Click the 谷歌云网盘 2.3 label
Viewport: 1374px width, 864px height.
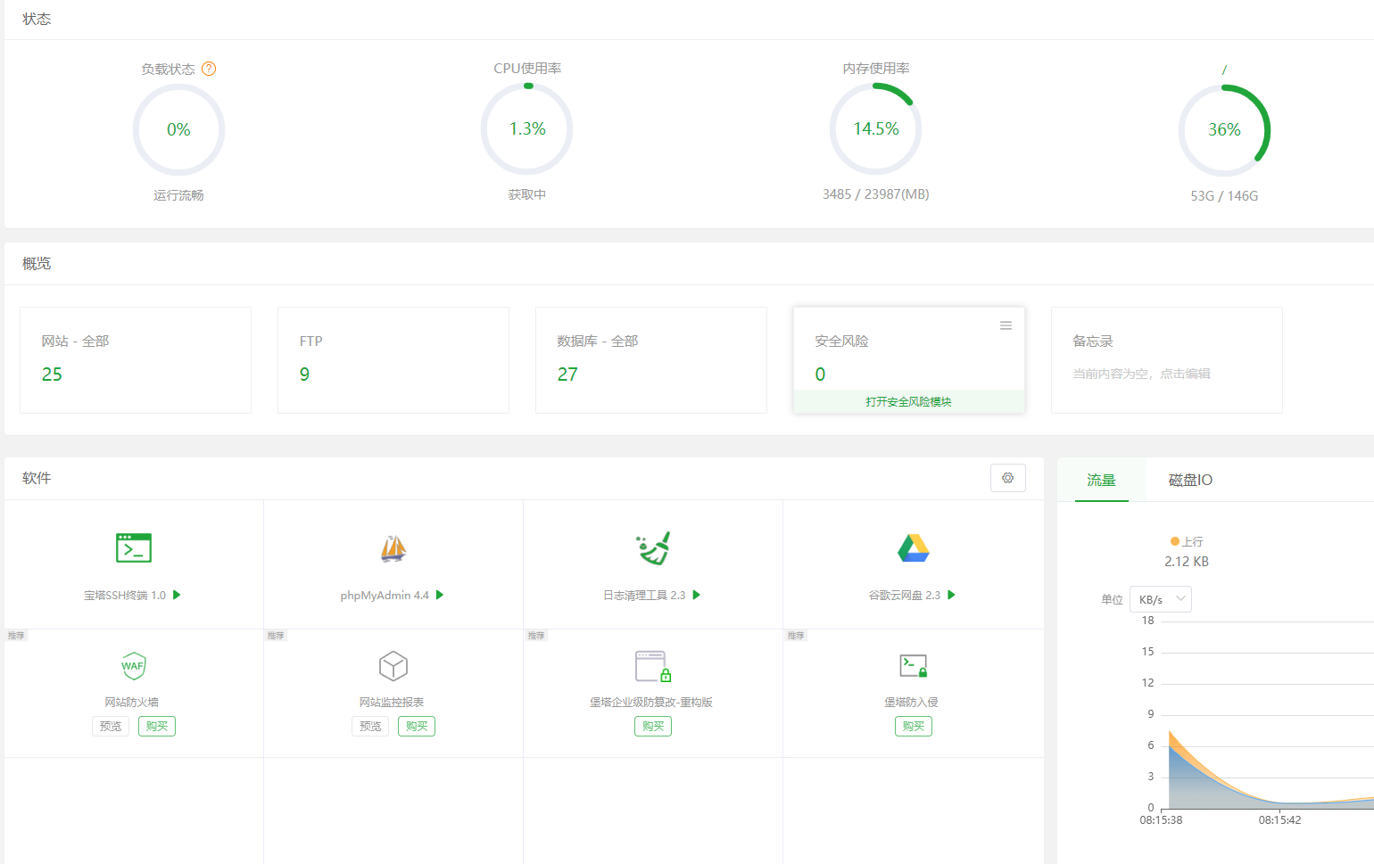click(x=905, y=595)
